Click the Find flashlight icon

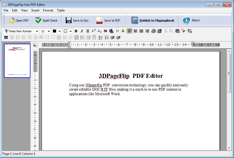[x=183, y=31]
